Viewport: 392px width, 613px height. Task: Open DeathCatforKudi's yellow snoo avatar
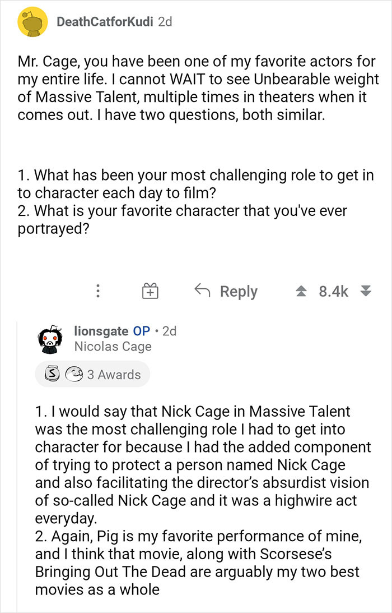(31, 21)
